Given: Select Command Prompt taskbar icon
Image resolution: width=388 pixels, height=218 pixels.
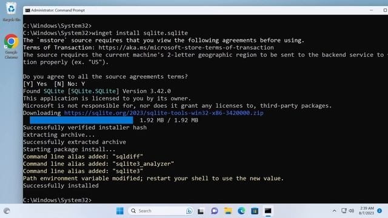Looking at the screenshot, I should 268,211.
